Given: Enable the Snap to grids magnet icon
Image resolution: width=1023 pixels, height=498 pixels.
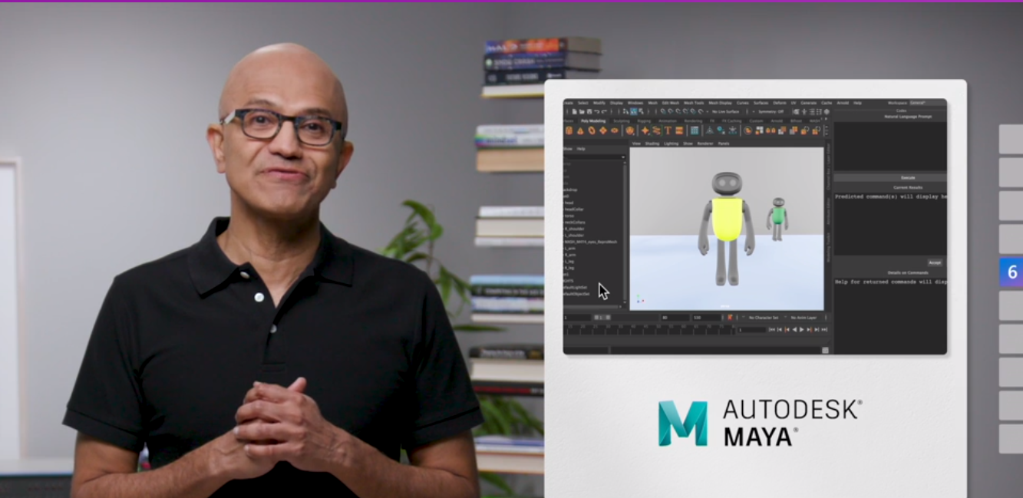Looking at the screenshot, I should click(663, 112).
